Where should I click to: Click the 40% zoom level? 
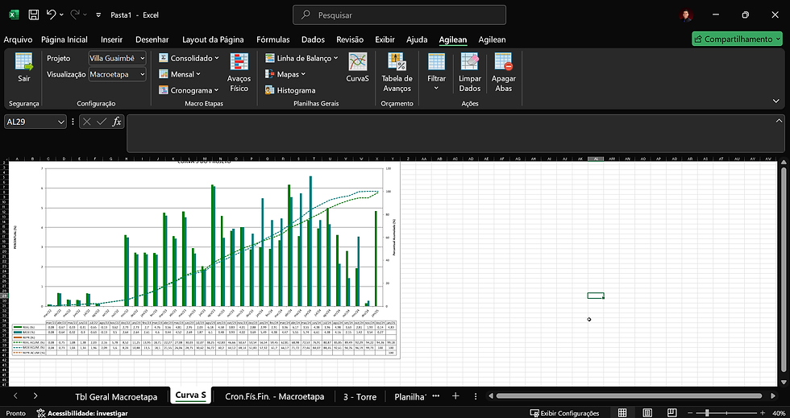pyautogui.click(x=779, y=413)
